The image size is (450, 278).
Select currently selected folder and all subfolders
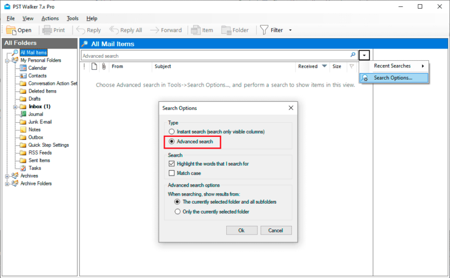(178, 202)
